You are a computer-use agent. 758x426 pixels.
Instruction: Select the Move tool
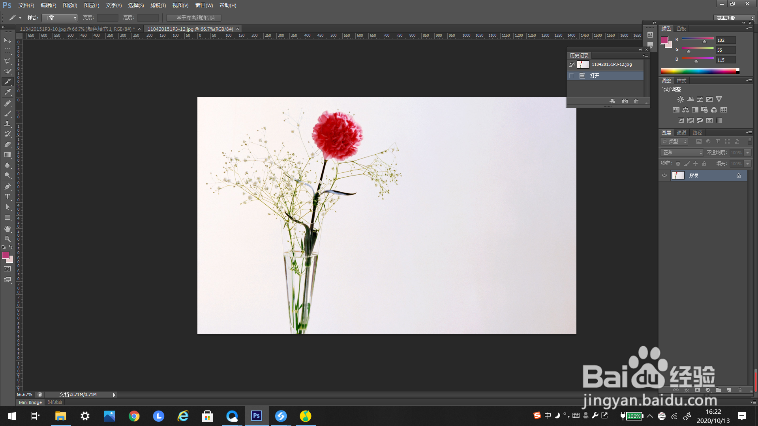(8, 41)
